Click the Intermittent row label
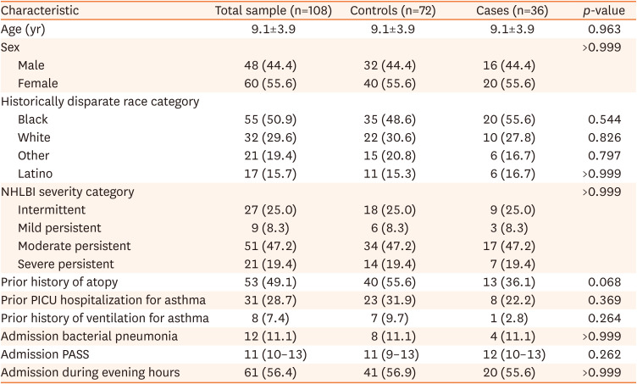Image resolution: width=637 pixels, height=384 pixels. pyautogui.click(x=51, y=211)
